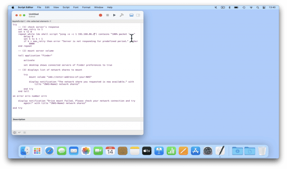Open the Notes app in Dock

[135, 151]
